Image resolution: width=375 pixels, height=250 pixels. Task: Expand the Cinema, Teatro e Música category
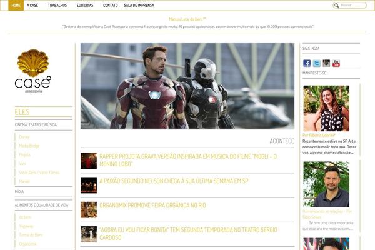36,125
